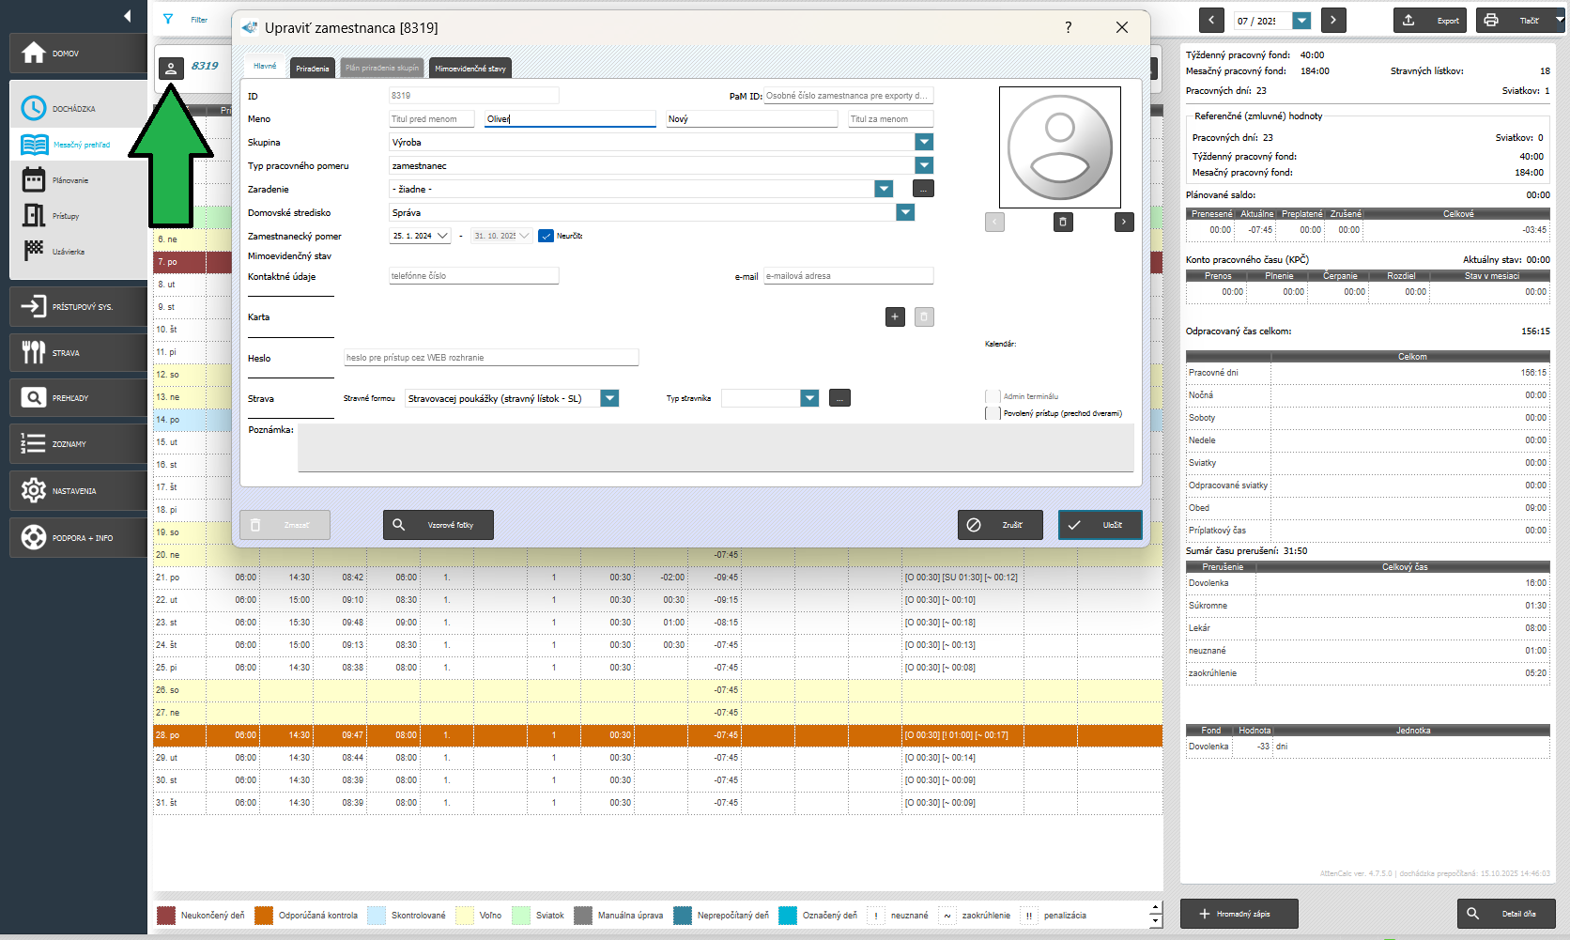Screen dimensions: 1570x940
Task: Go to next photo with right arrow
Action: point(1124,223)
